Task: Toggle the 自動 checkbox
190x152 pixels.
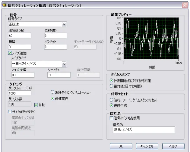Action: [36, 105]
